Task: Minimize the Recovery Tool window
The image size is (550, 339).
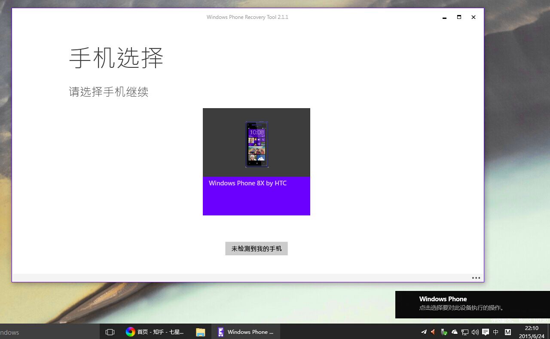Action: click(x=444, y=17)
